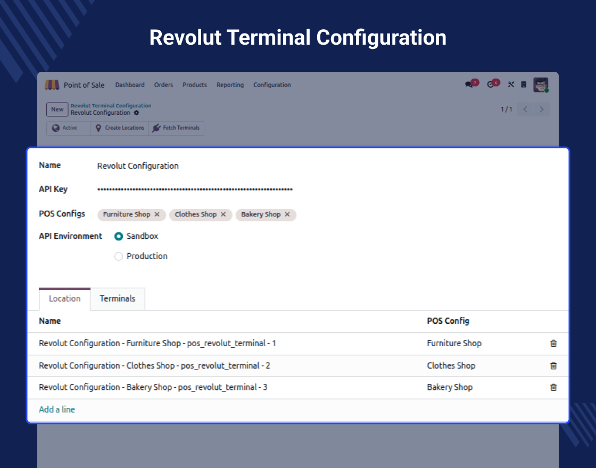Remove the Clothes Shop tag
The image size is (596, 468).
pyautogui.click(x=223, y=214)
